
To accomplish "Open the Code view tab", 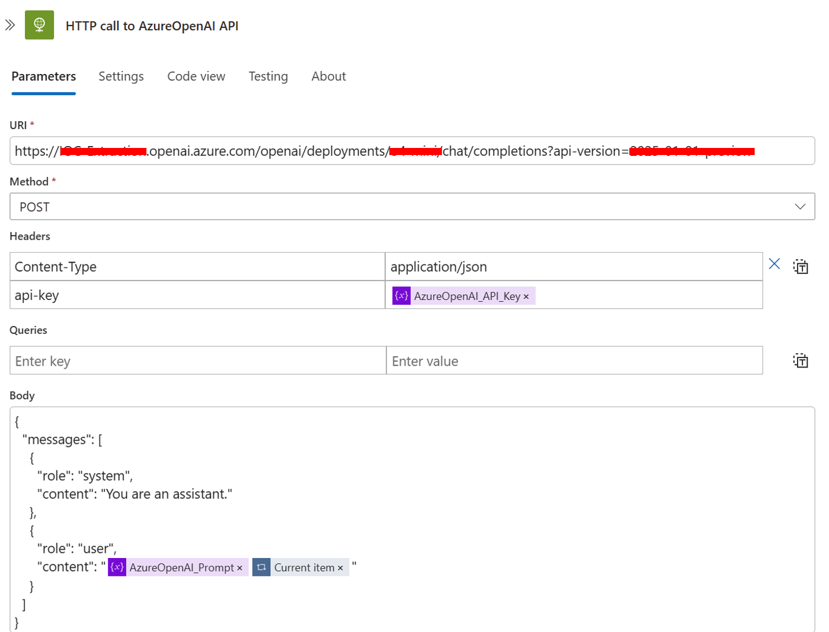I will tap(196, 76).
